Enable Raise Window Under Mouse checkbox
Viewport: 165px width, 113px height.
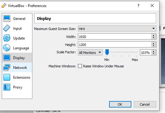click(x=80, y=66)
